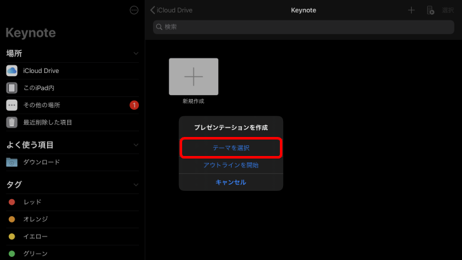
Task: Open このiPad内 location row
Action: click(x=72, y=88)
